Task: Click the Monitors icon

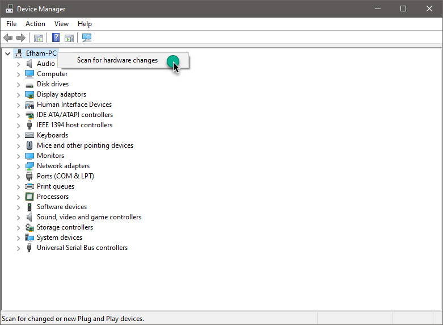Action: coord(29,156)
